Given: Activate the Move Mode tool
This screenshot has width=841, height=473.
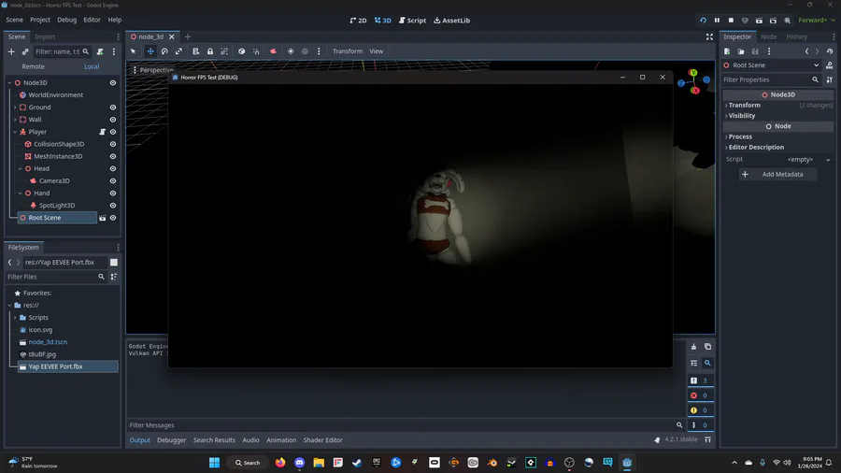Looking at the screenshot, I should coord(150,51).
